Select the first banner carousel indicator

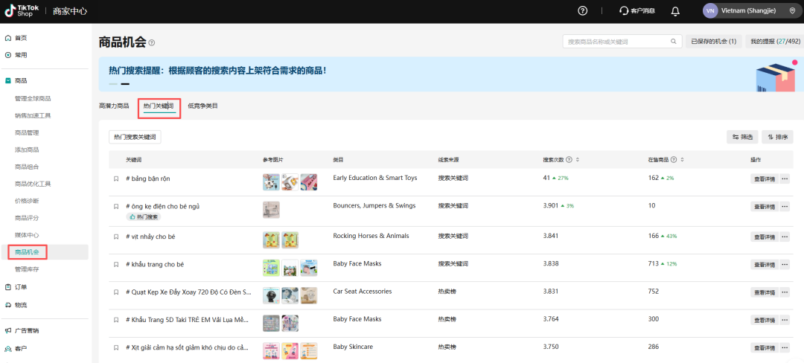tap(113, 83)
